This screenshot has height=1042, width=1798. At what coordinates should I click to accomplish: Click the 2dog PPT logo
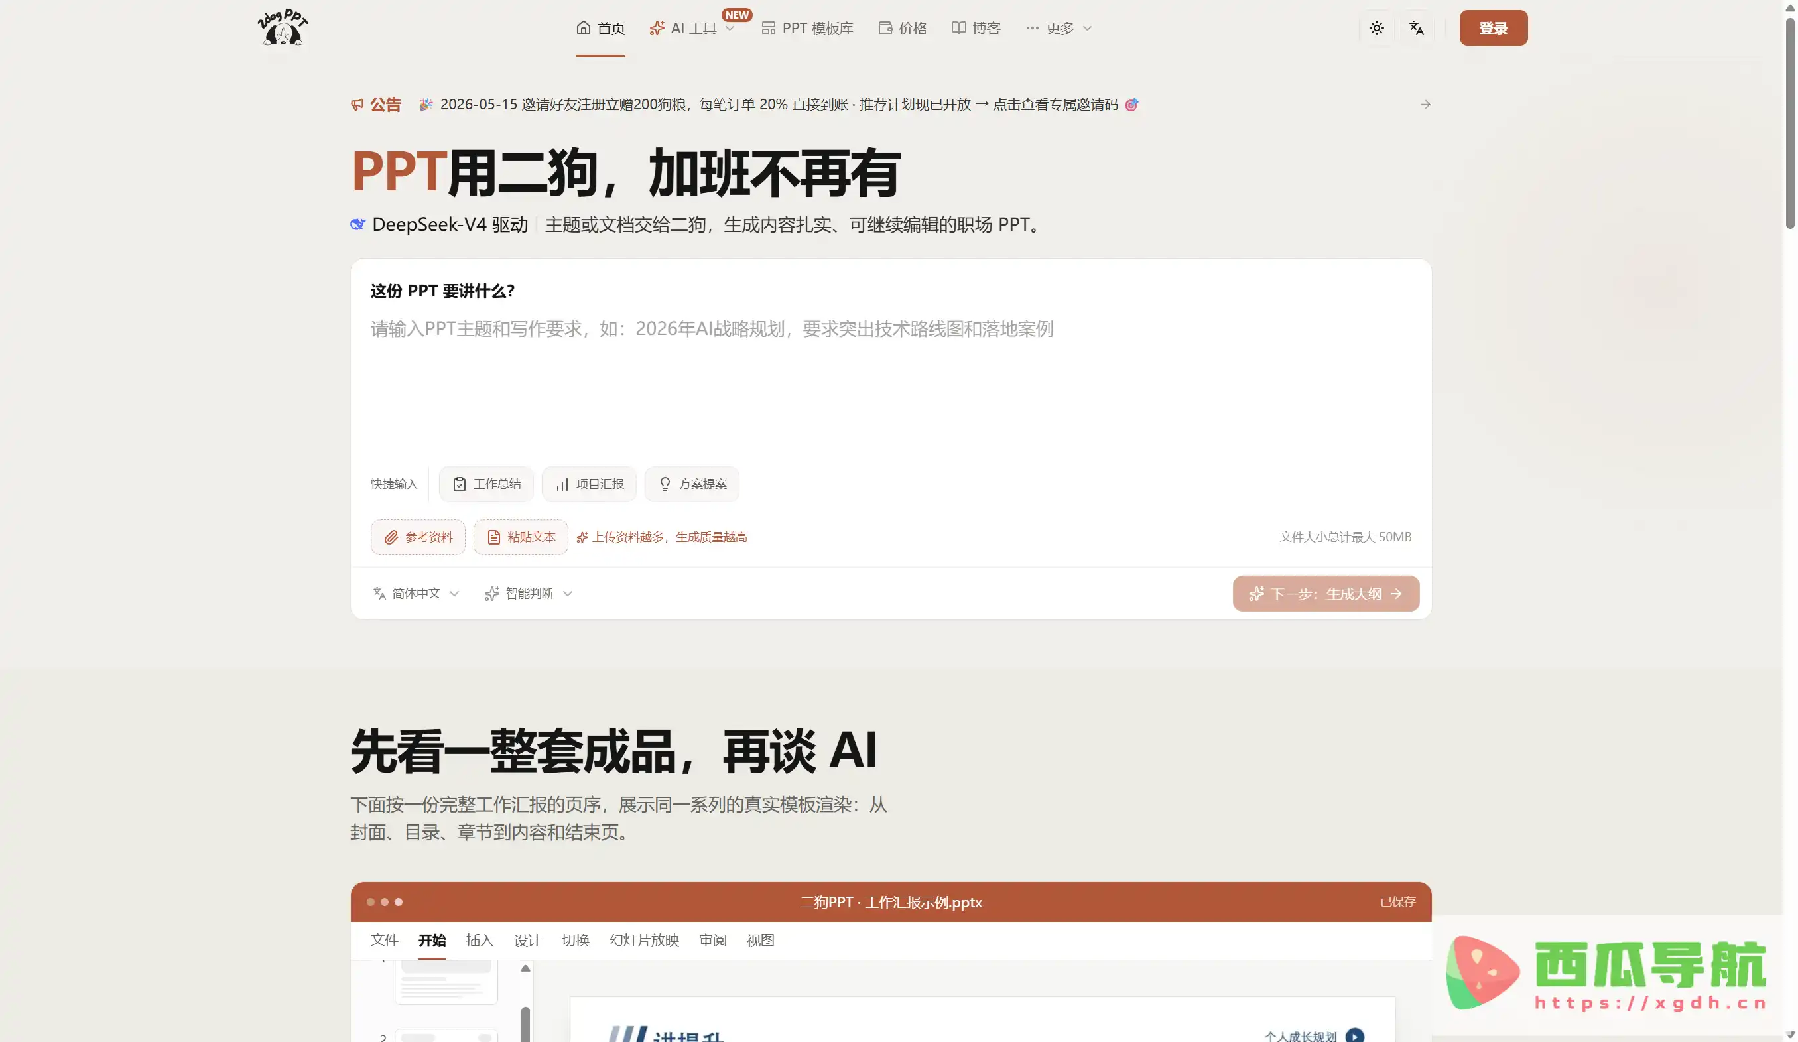283,27
